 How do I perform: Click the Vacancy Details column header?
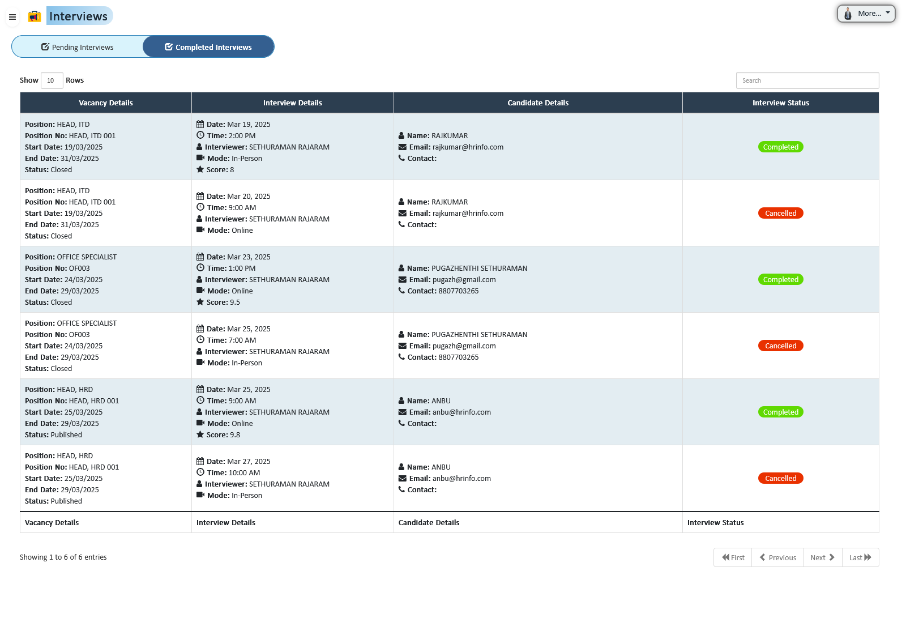(x=105, y=103)
